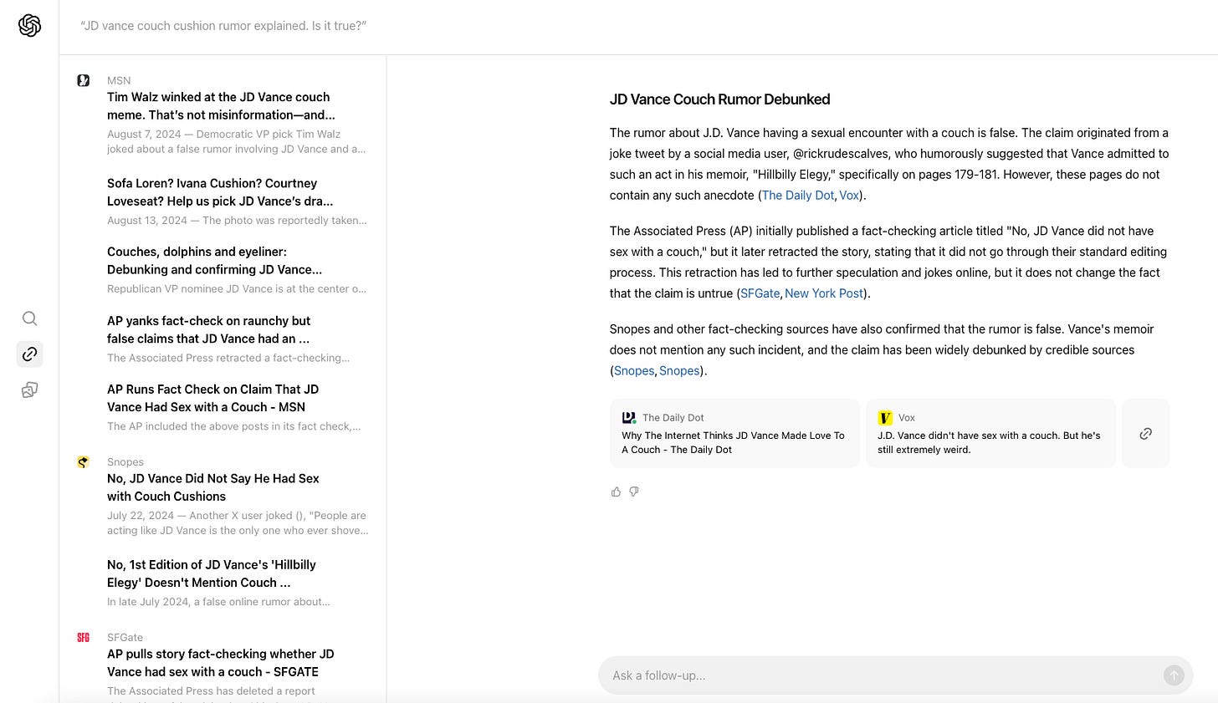Open the SFGate inline citation

(760, 293)
